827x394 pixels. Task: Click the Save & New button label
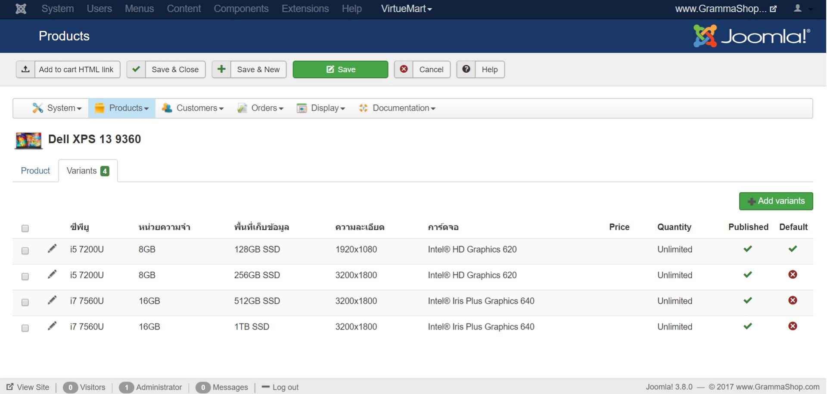click(x=258, y=69)
